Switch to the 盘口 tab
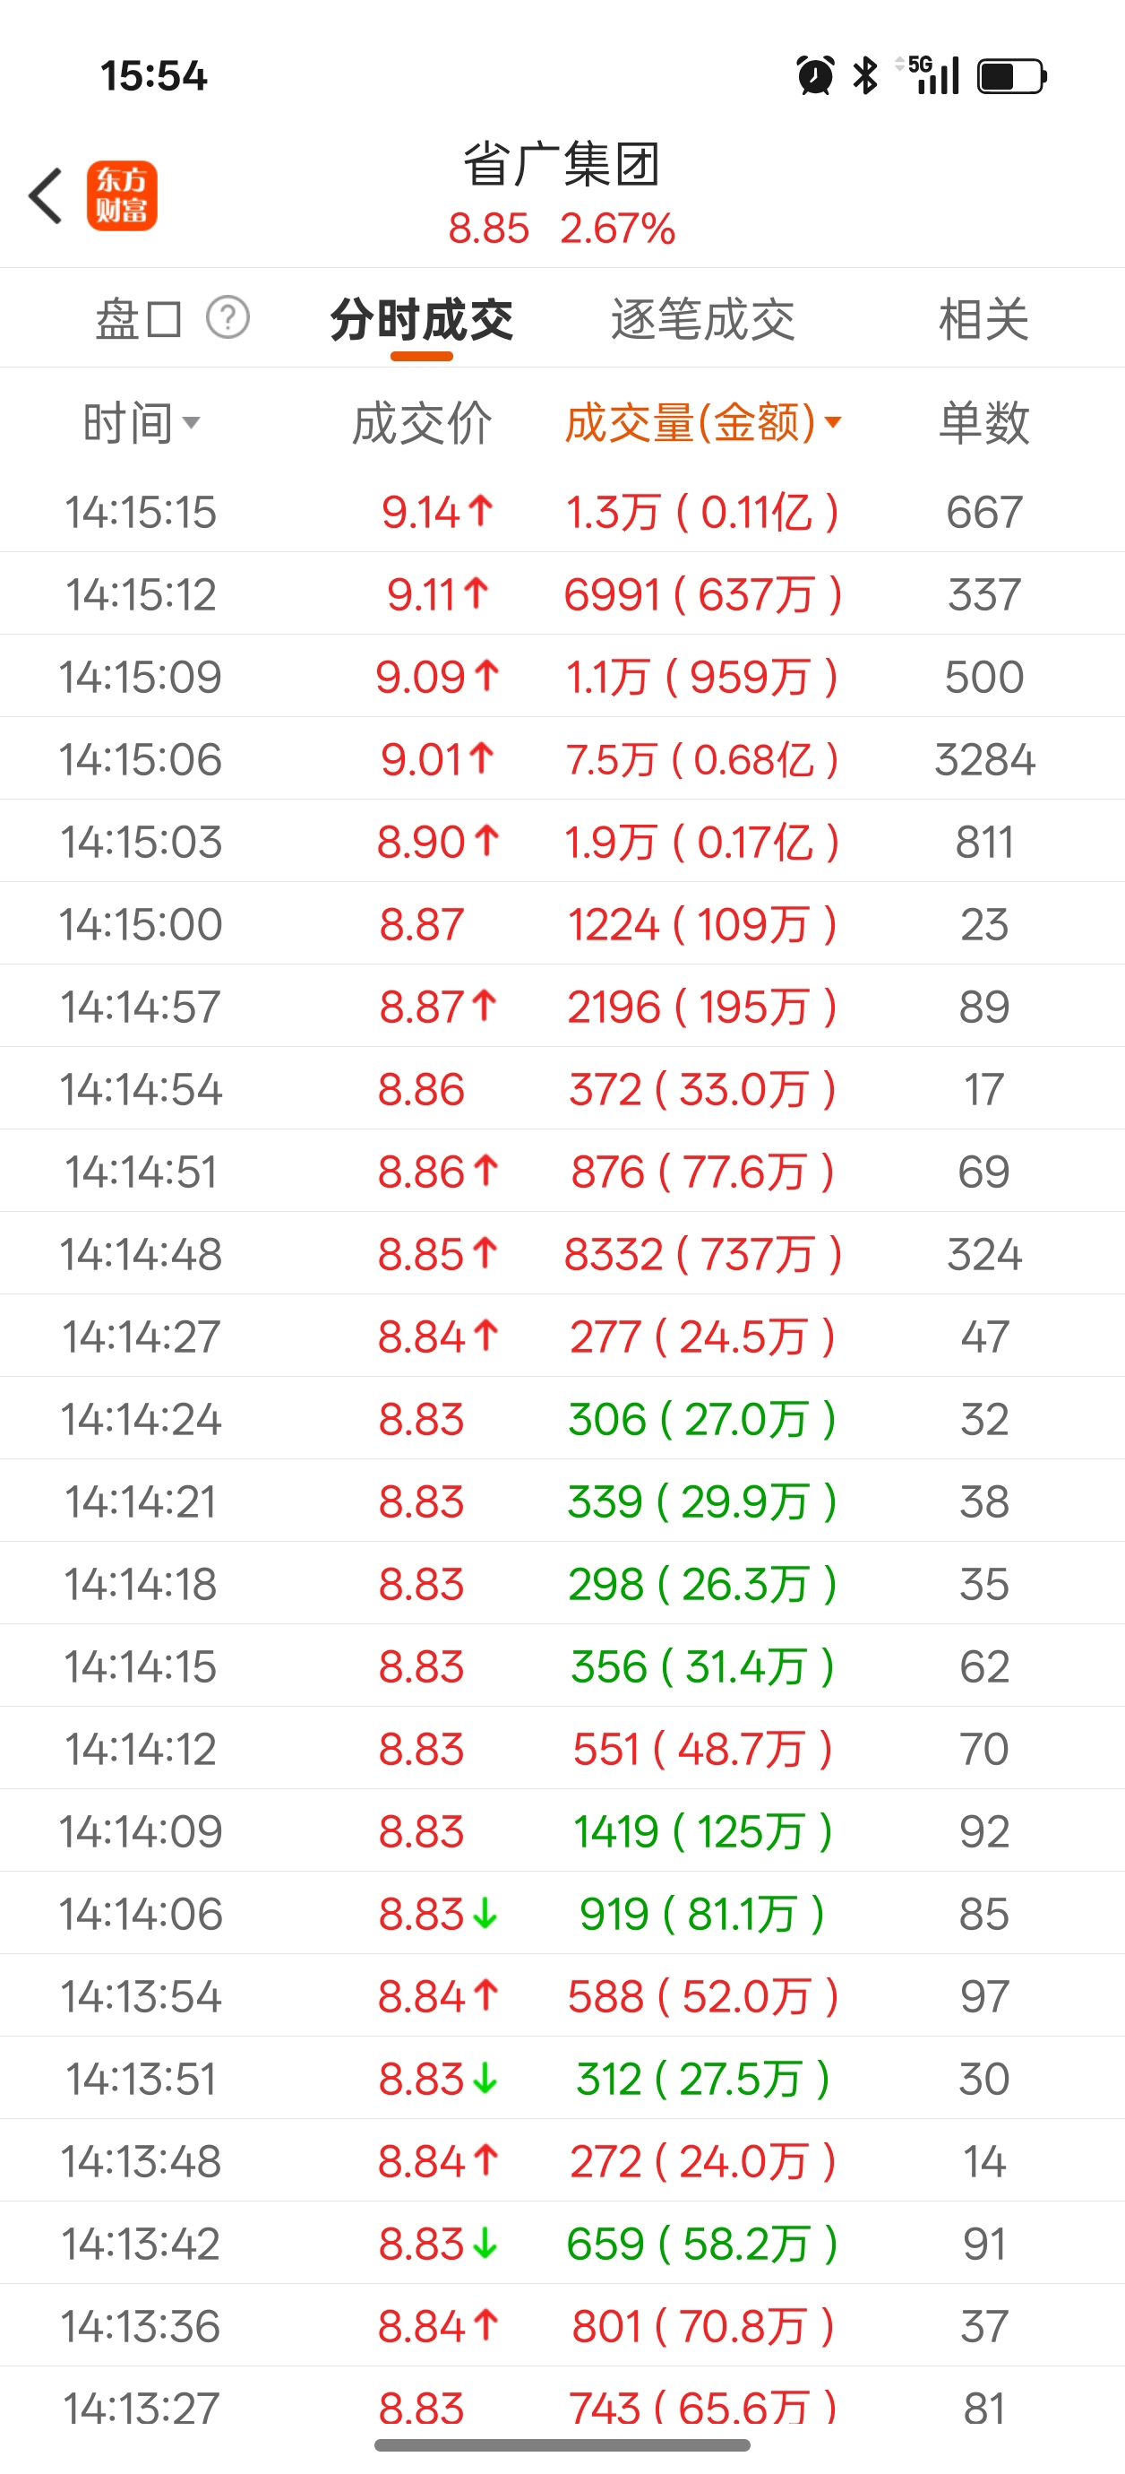 click(x=138, y=319)
